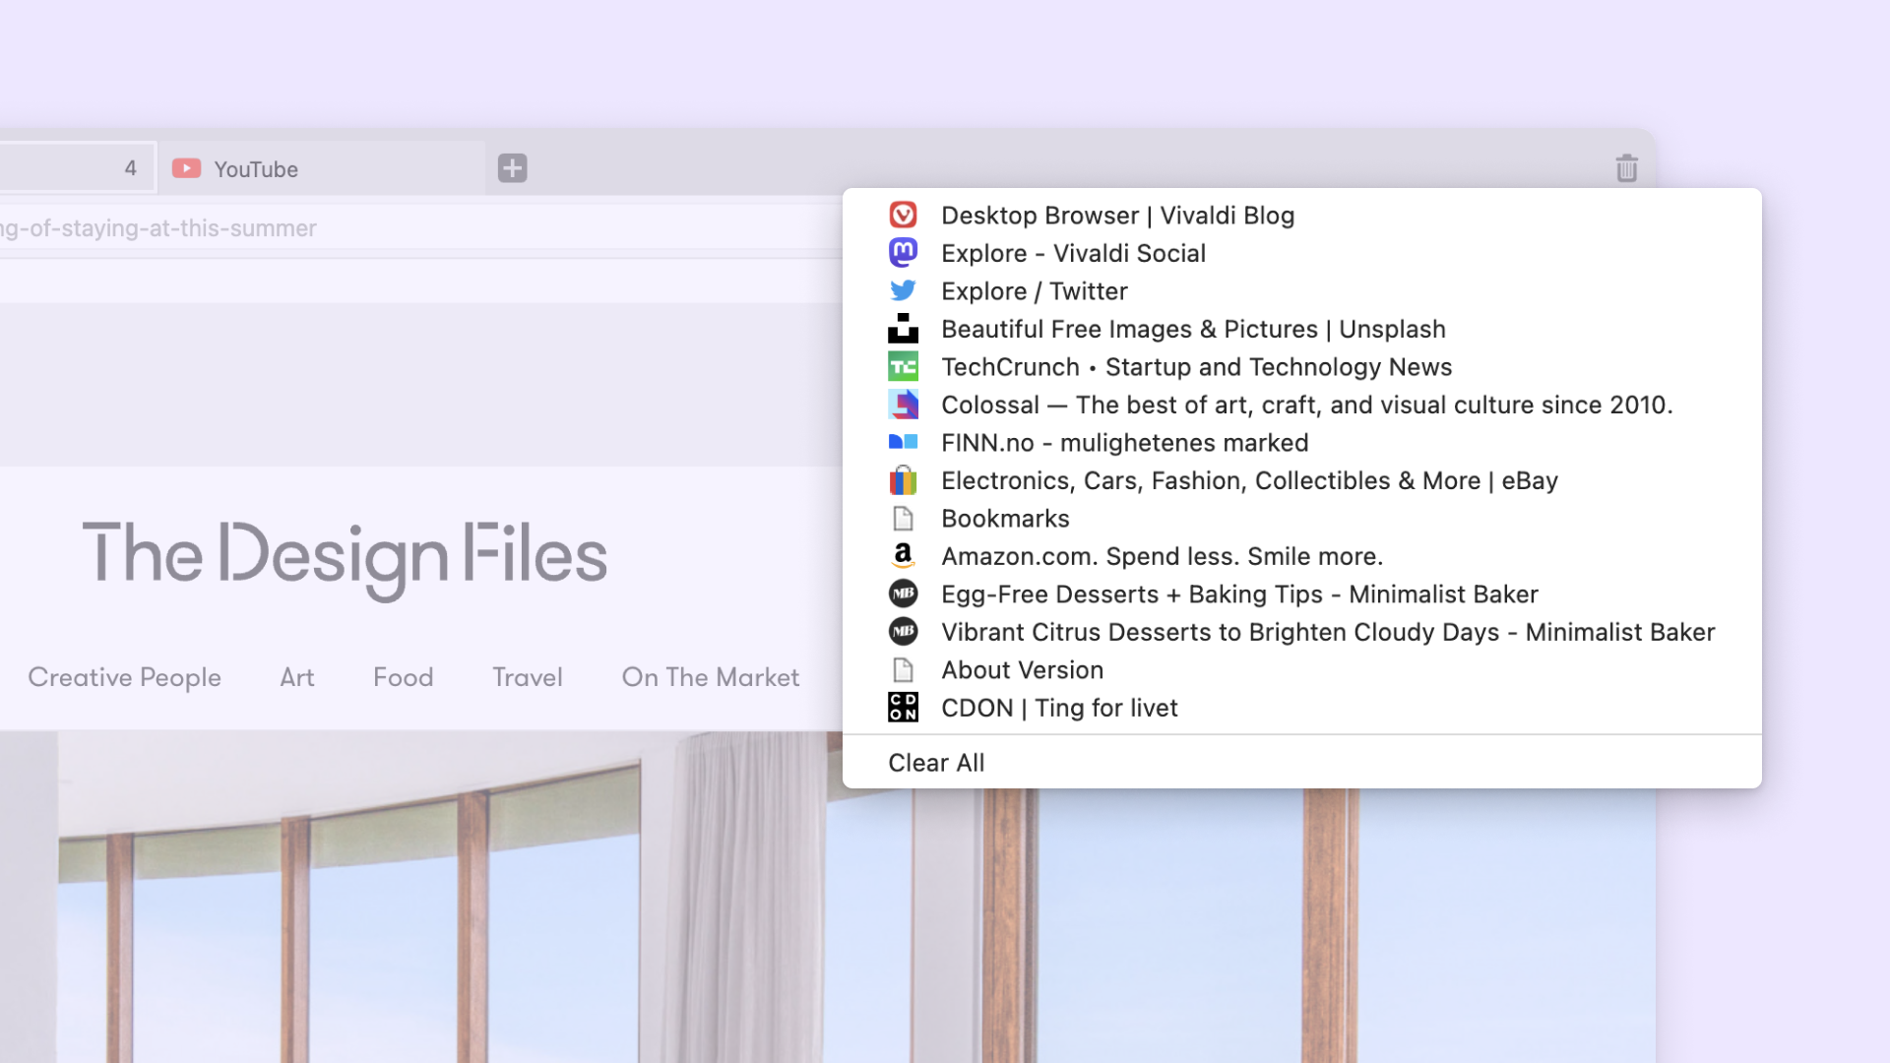Click the new tab plus button
1890x1063 pixels.
pos(512,168)
